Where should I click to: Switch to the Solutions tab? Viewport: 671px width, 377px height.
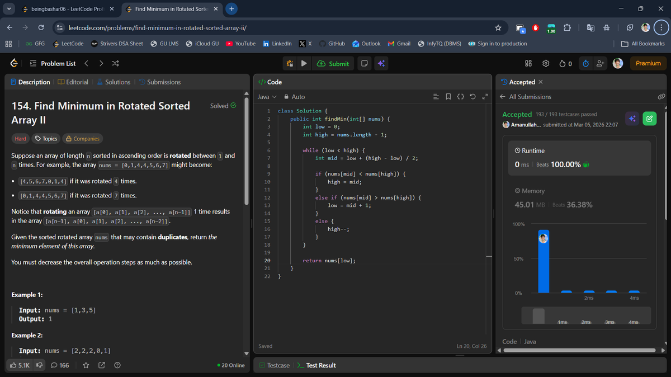click(x=114, y=82)
